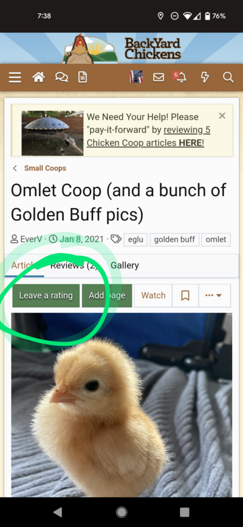Open the hamburger navigation menu
The height and width of the screenshot is (527, 243).
point(15,78)
